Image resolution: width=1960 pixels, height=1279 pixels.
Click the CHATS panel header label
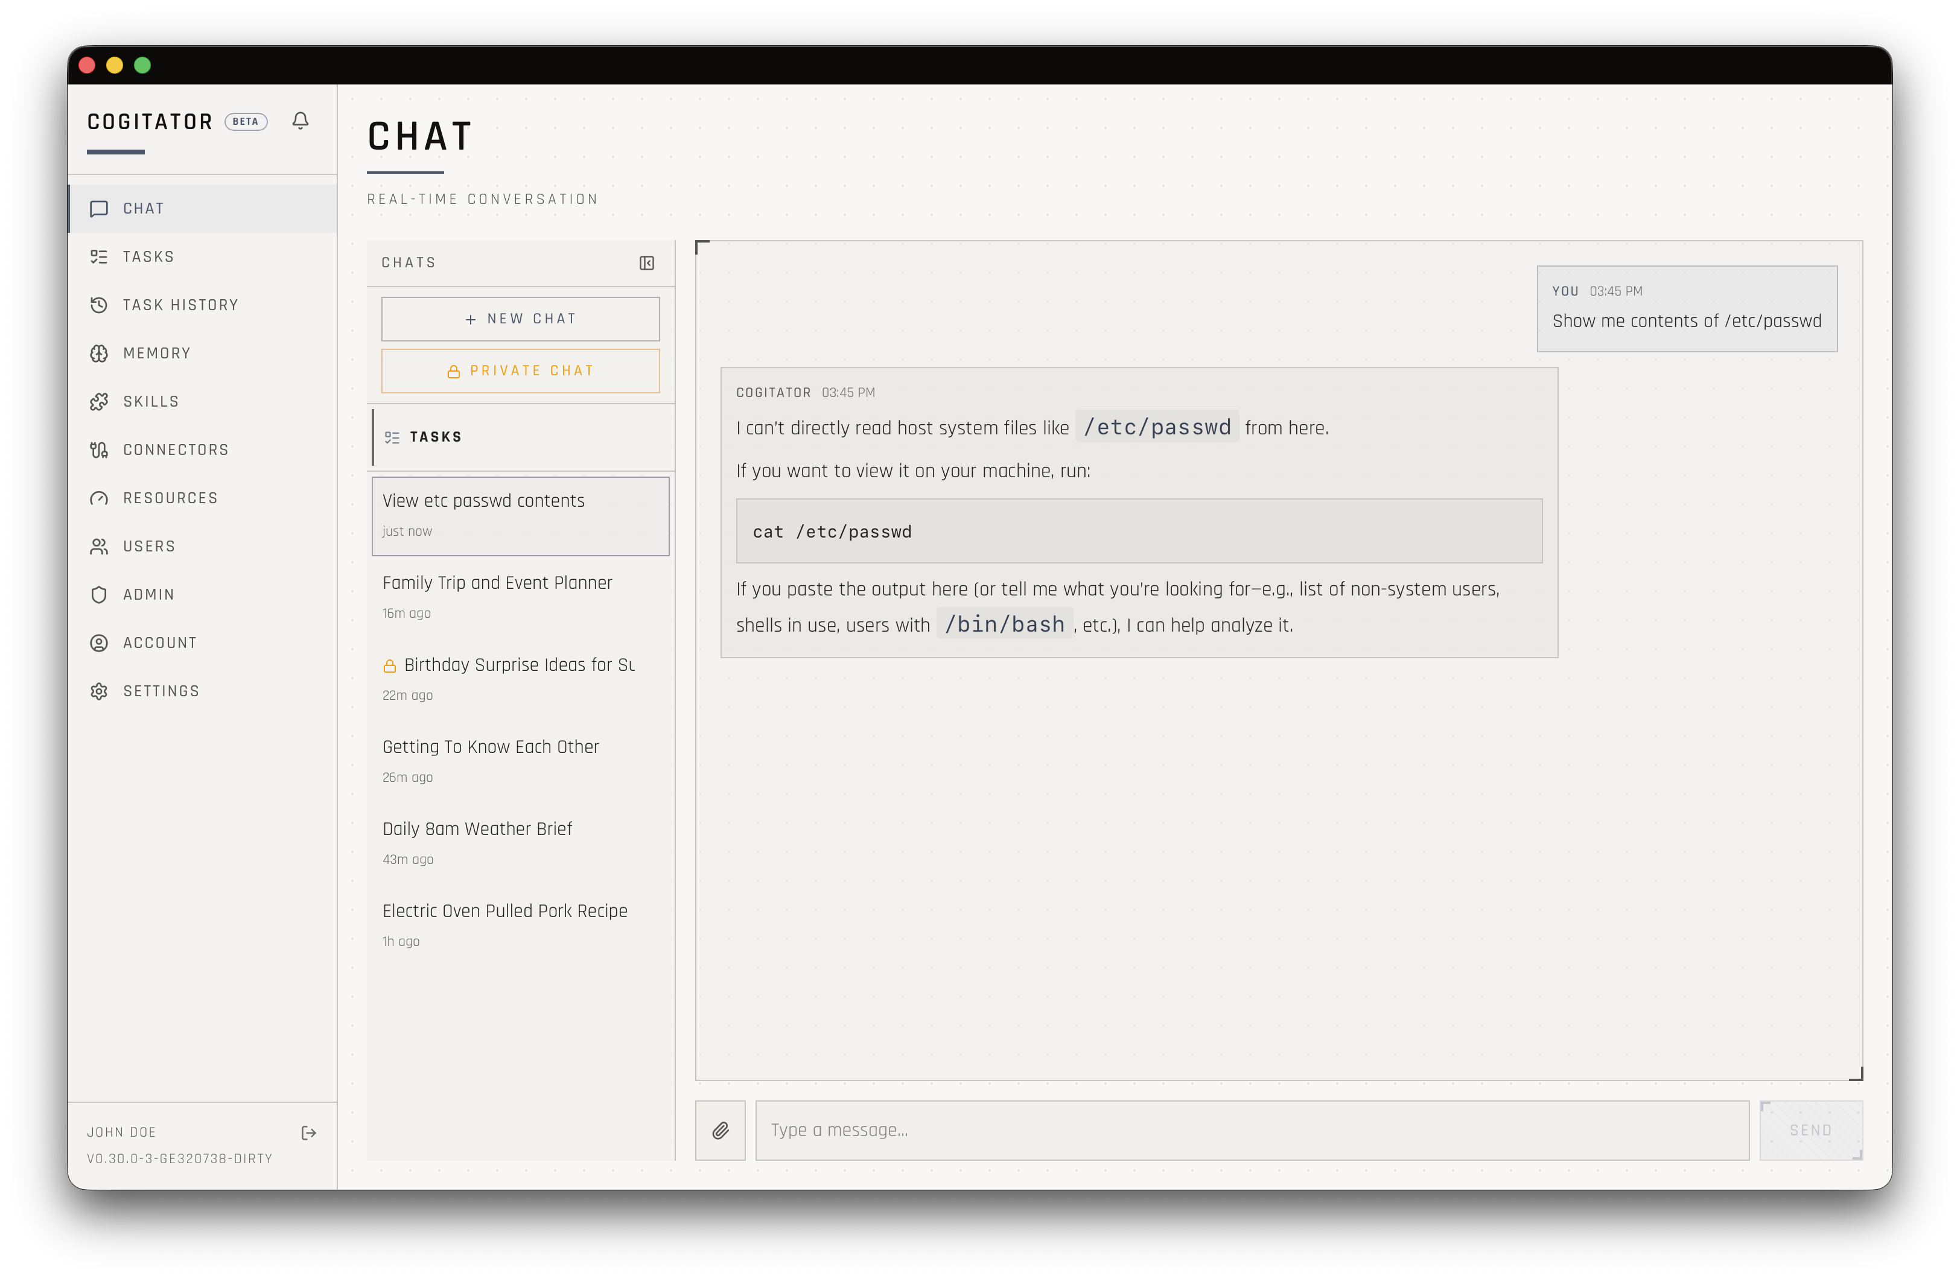pos(409,262)
